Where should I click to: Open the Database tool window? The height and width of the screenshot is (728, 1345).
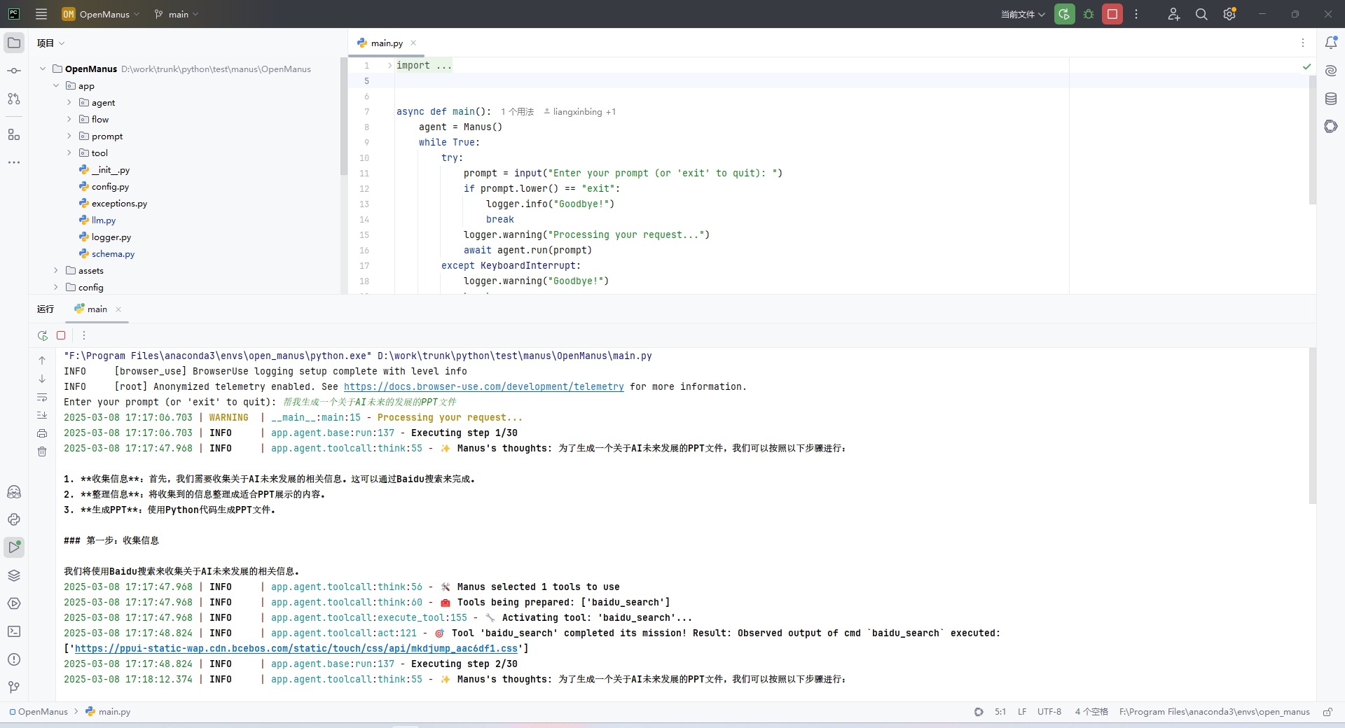tap(1331, 99)
